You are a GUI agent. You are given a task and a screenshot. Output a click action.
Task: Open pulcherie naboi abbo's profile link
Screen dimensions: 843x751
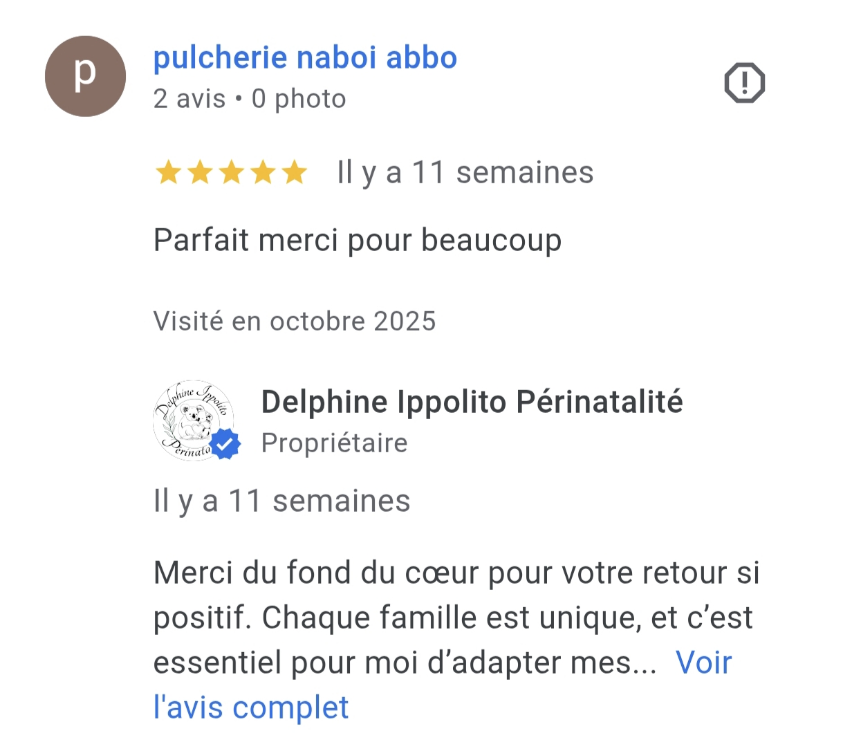click(x=305, y=58)
